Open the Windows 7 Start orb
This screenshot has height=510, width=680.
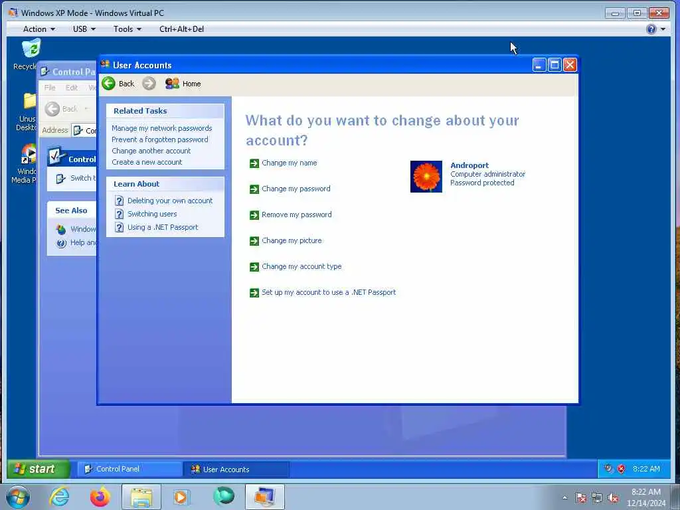click(18, 497)
